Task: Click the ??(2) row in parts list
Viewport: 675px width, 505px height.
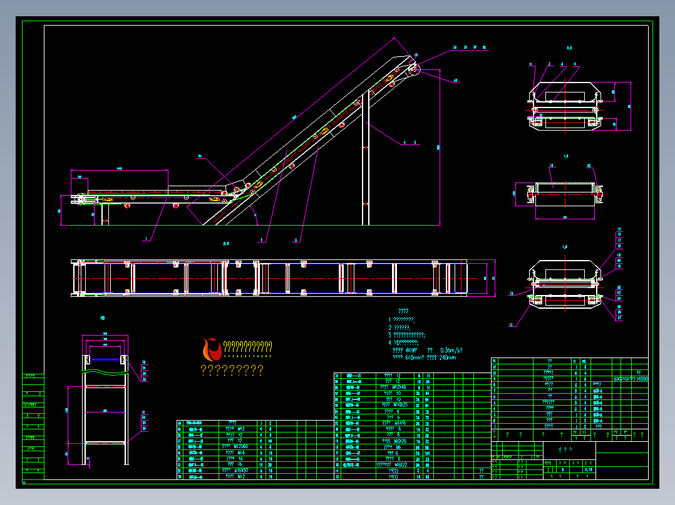Action: click(x=393, y=471)
